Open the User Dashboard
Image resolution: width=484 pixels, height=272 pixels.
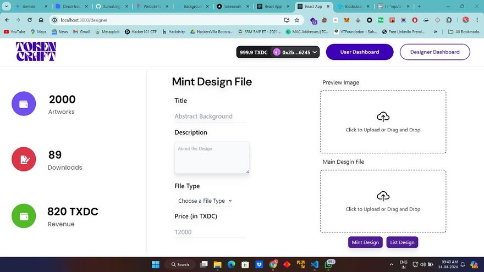click(x=359, y=52)
